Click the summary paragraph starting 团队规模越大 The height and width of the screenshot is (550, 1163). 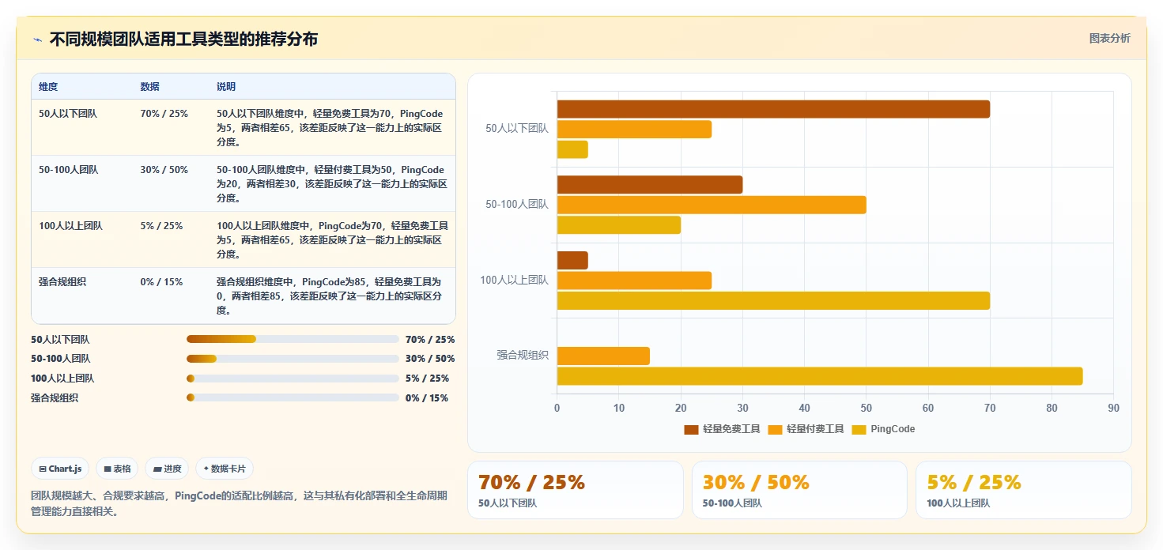point(239,503)
